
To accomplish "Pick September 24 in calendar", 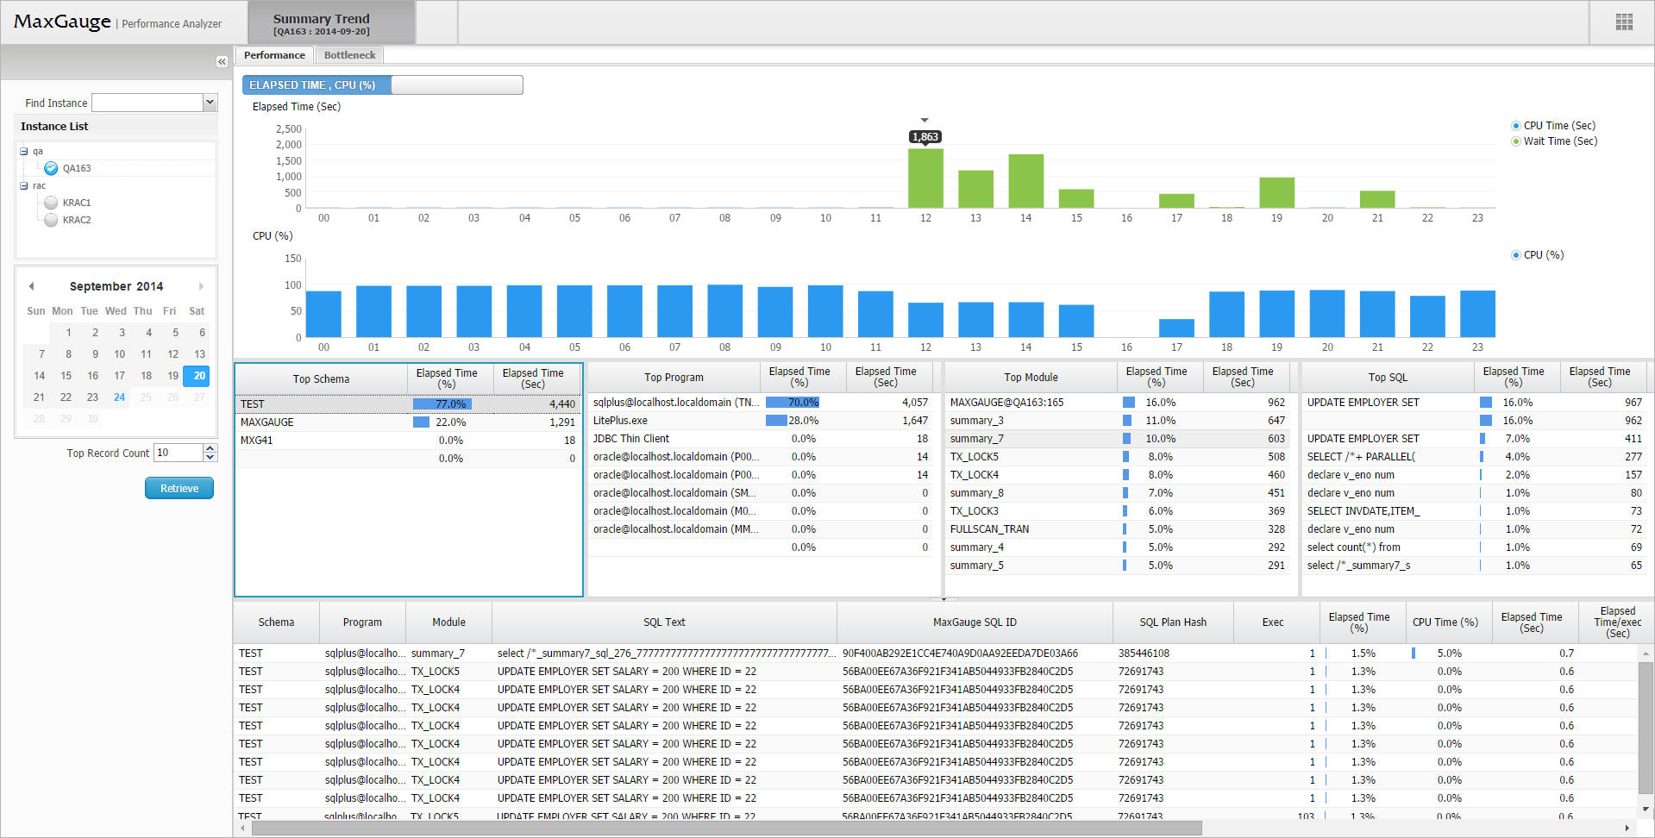I will tap(119, 397).
